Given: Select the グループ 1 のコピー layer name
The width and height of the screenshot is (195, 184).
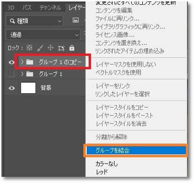Looking at the screenshot, I should coord(60,62).
